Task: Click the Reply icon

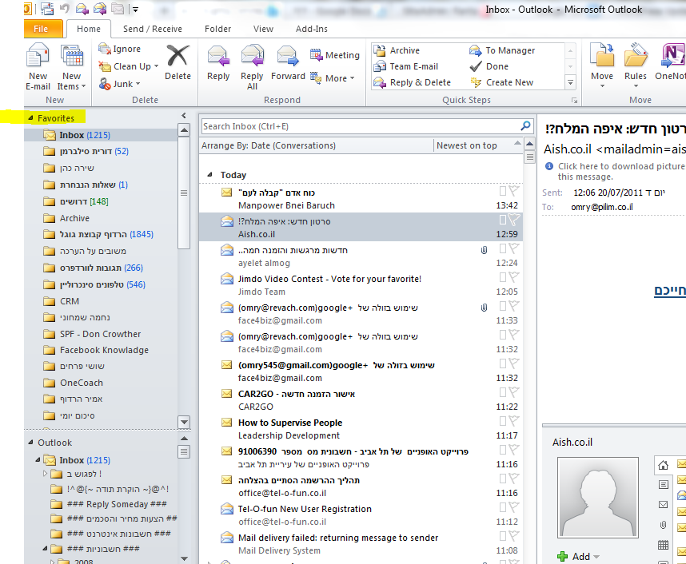Action: tap(218, 56)
